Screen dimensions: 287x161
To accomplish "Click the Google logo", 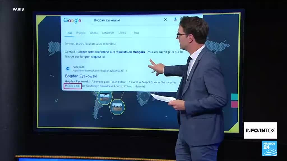I will click(x=72, y=20).
